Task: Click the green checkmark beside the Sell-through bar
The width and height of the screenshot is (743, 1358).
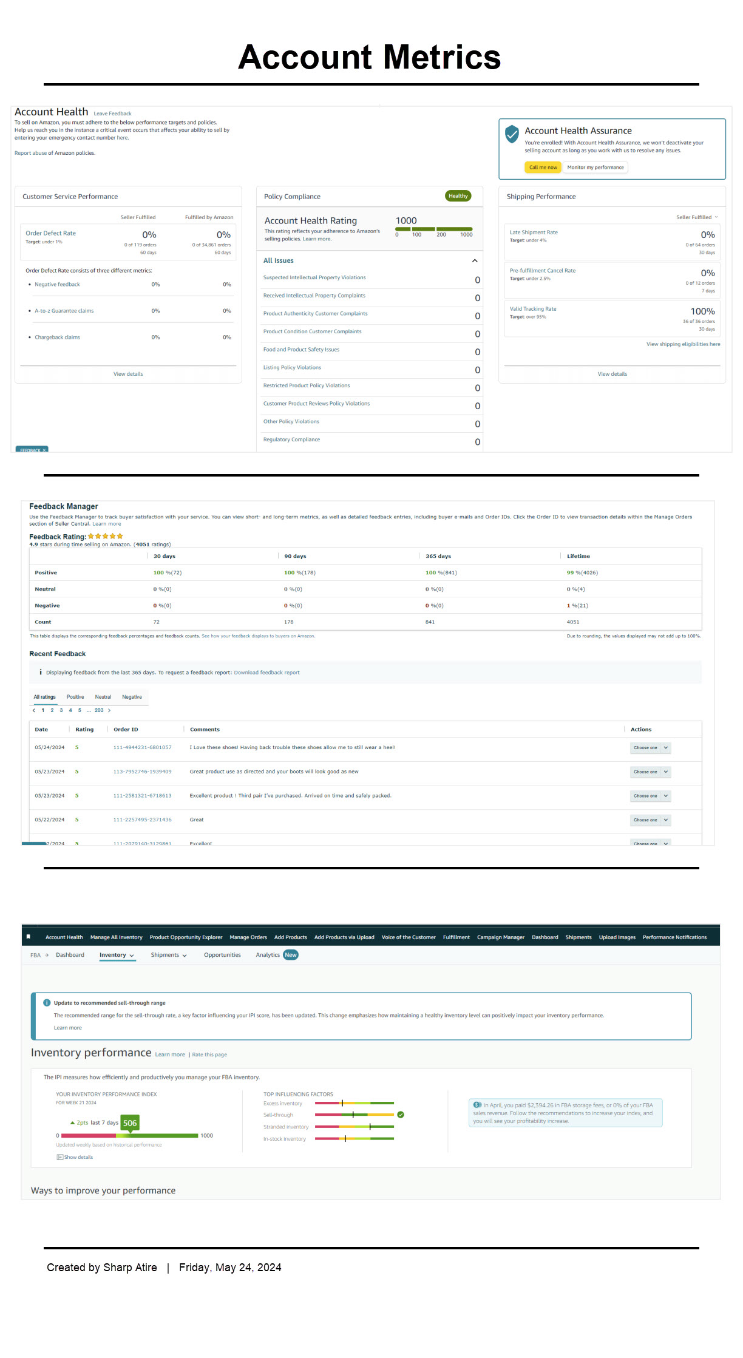Action: click(401, 1115)
